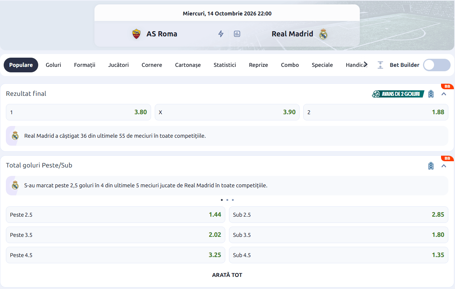Choose Sub 3.5 at 1.80
Screen dimensions: 455x289
coord(338,235)
